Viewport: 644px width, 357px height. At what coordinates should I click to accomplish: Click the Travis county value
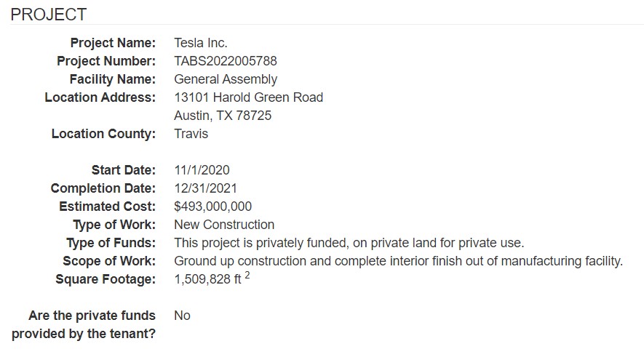[x=191, y=134]
